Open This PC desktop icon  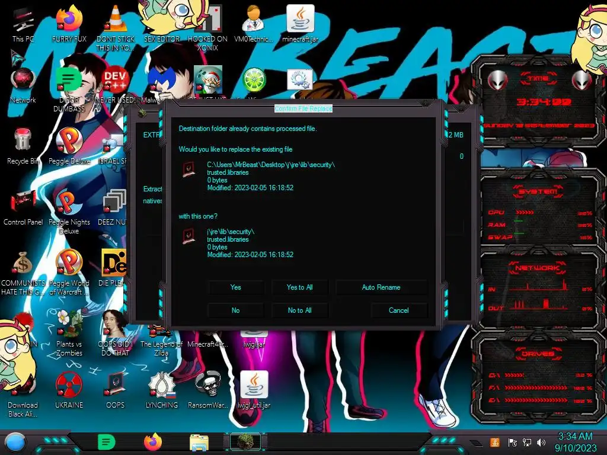(x=23, y=24)
